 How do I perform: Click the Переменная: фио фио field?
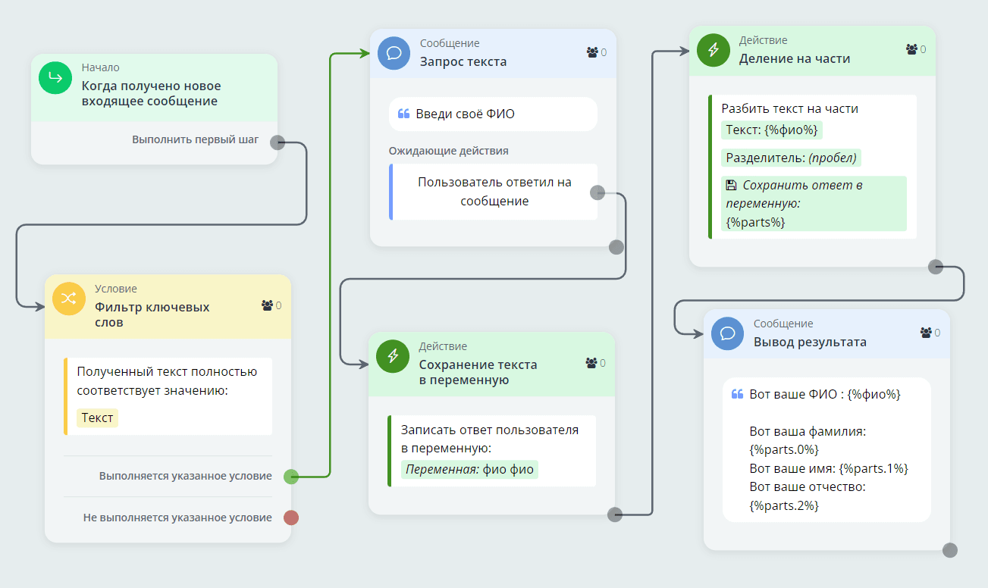(469, 469)
